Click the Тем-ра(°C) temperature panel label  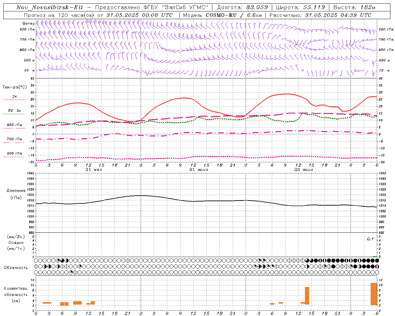pos(15,87)
